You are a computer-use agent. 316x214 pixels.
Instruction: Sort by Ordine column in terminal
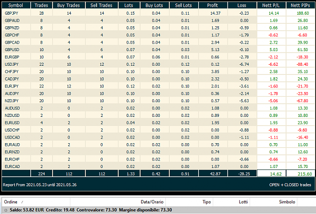click(x=11, y=202)
